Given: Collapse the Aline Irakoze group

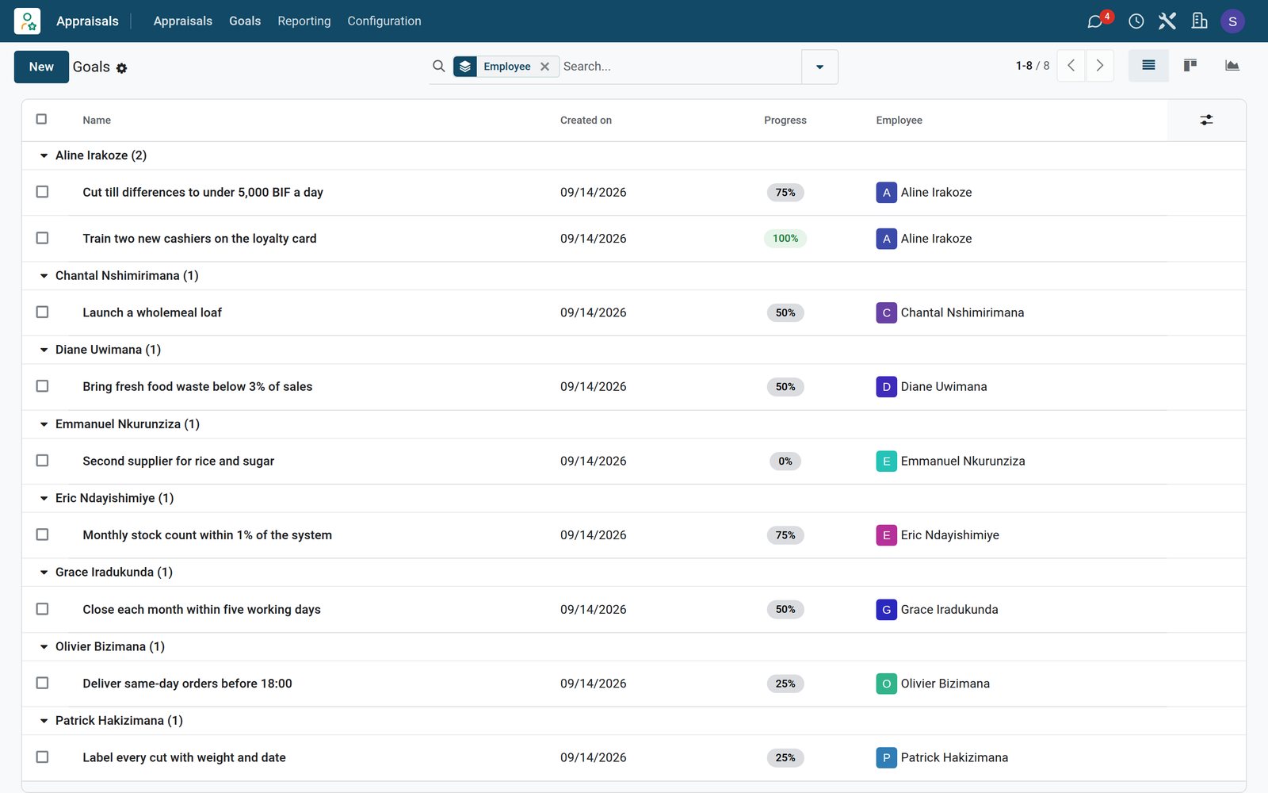Looking at the screenshot, I should click(x=44, y=155).
